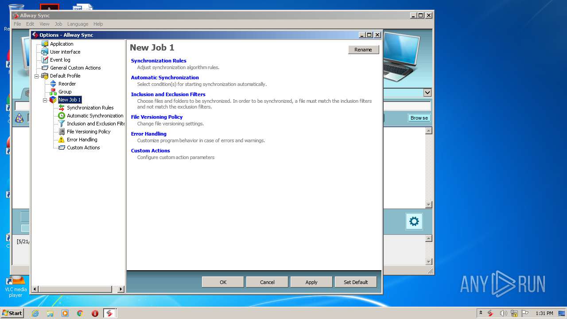567x319 pixels.
Task: Click scroll-down arrow in Allway Sync file list
Action: [428, 205]
